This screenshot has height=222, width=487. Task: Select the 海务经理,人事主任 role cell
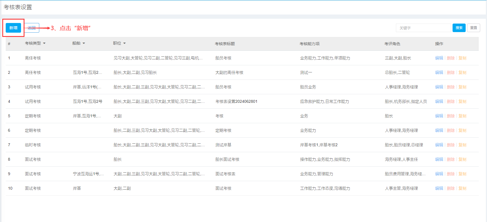[401, 160]
